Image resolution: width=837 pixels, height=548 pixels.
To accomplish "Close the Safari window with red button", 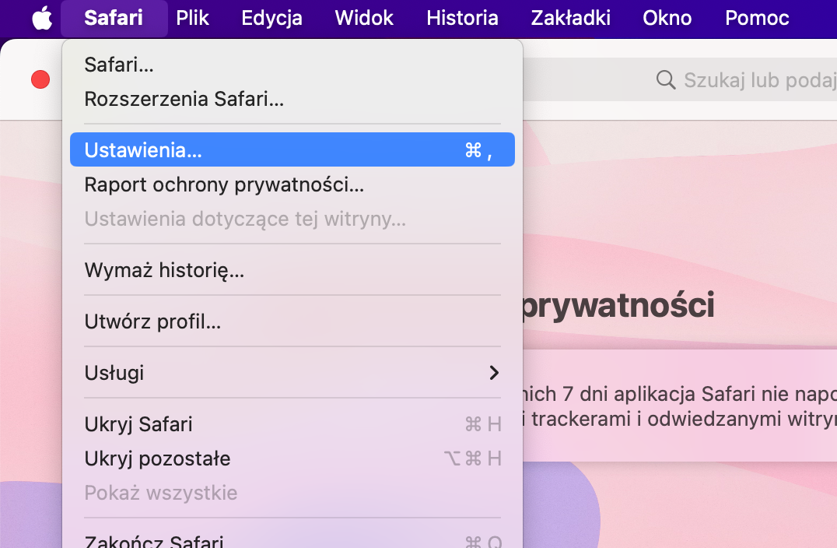I will pos(40,79).
